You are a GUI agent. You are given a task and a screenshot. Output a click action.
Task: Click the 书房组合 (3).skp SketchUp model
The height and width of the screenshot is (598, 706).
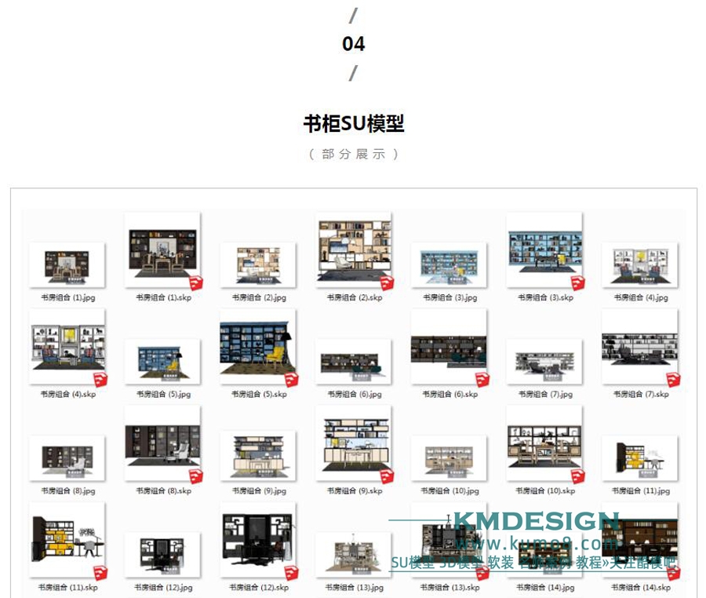click(x=544, y=251)
